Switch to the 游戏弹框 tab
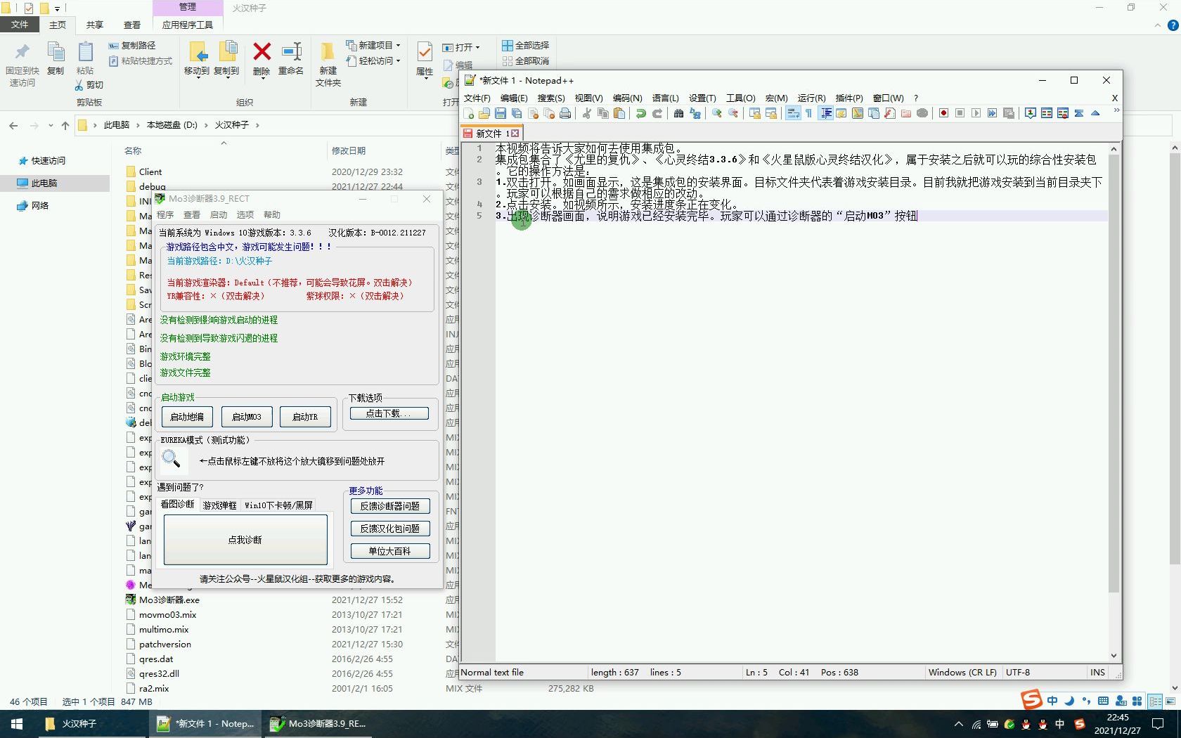Image resolution: width=1181 pixels, height=738 pixels. (219, 505)
